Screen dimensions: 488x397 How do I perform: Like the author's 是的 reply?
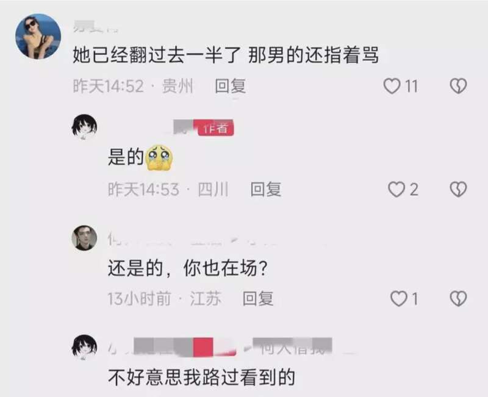click(396, 190)
